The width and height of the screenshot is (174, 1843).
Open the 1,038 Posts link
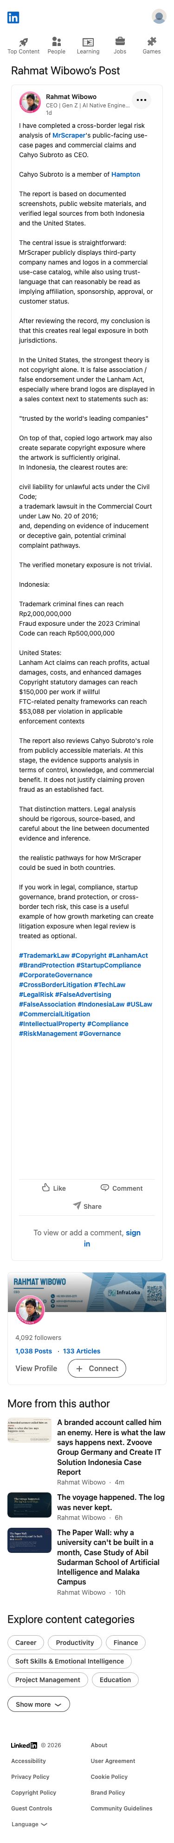[x=33, y=1351]
